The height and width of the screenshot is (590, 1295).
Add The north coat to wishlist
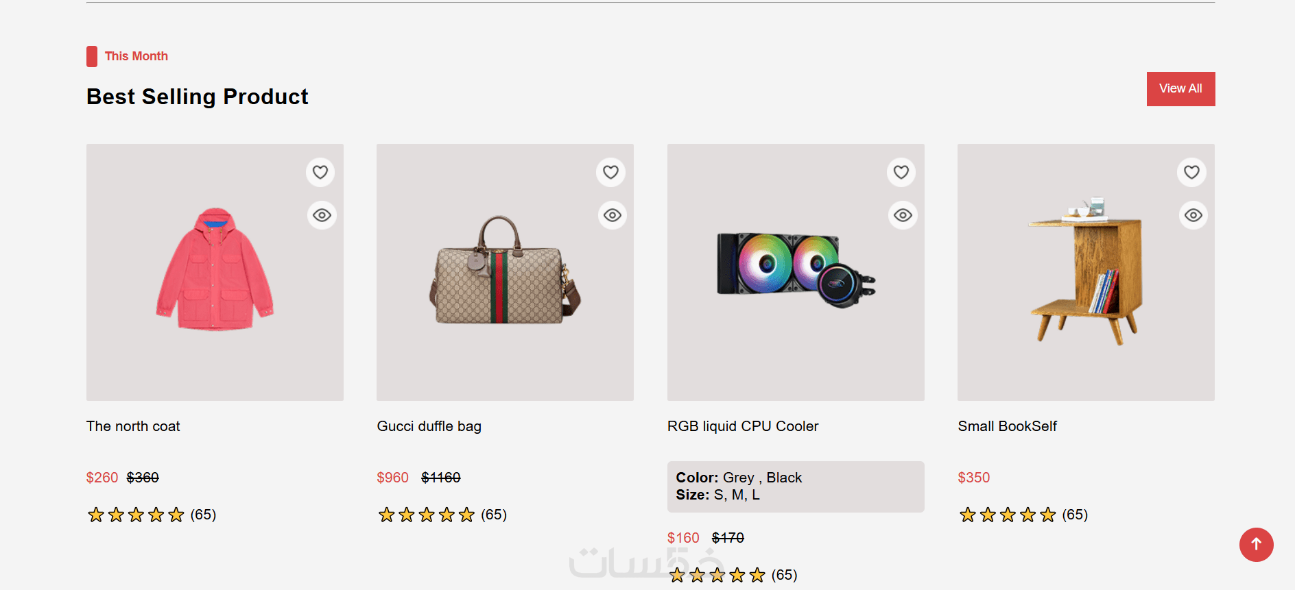(320, 172)
